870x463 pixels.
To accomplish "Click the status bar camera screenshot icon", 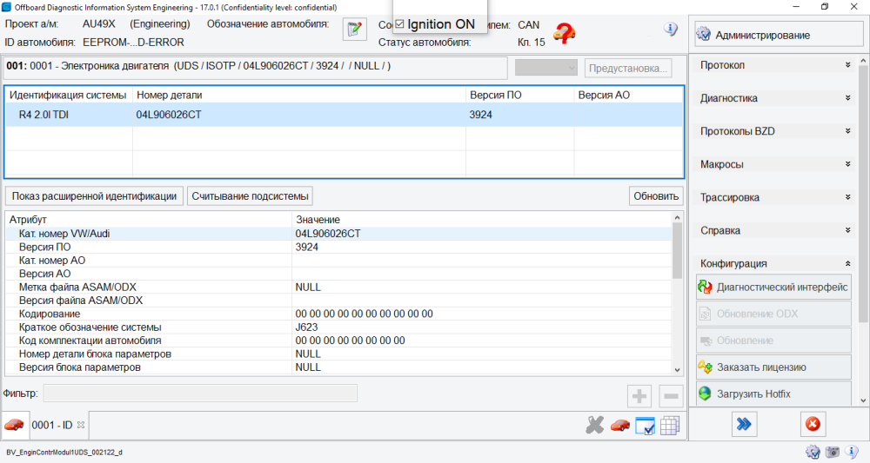I will [x=833, y=452].
